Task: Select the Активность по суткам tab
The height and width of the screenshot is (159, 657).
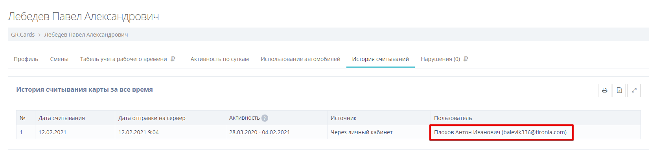Action: point(220,59)
